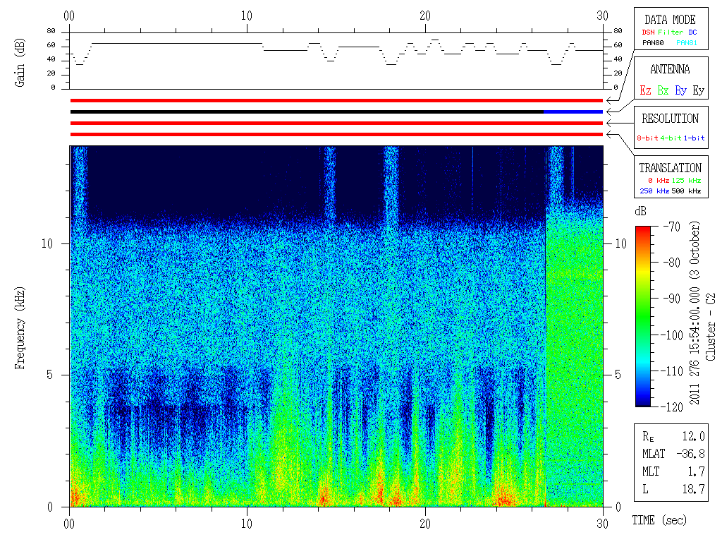722x542 pixels.
Task: Click the -110 color bar value
Action: (x=673, y=371)
